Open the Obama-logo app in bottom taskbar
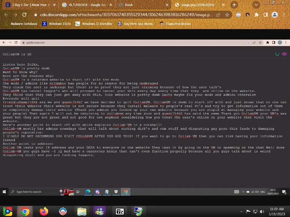Viewport: 290px width, 217px height. click(x=63, y=211)
